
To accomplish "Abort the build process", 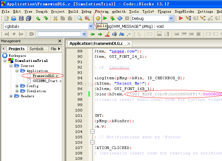I will (x=127, y=18).
